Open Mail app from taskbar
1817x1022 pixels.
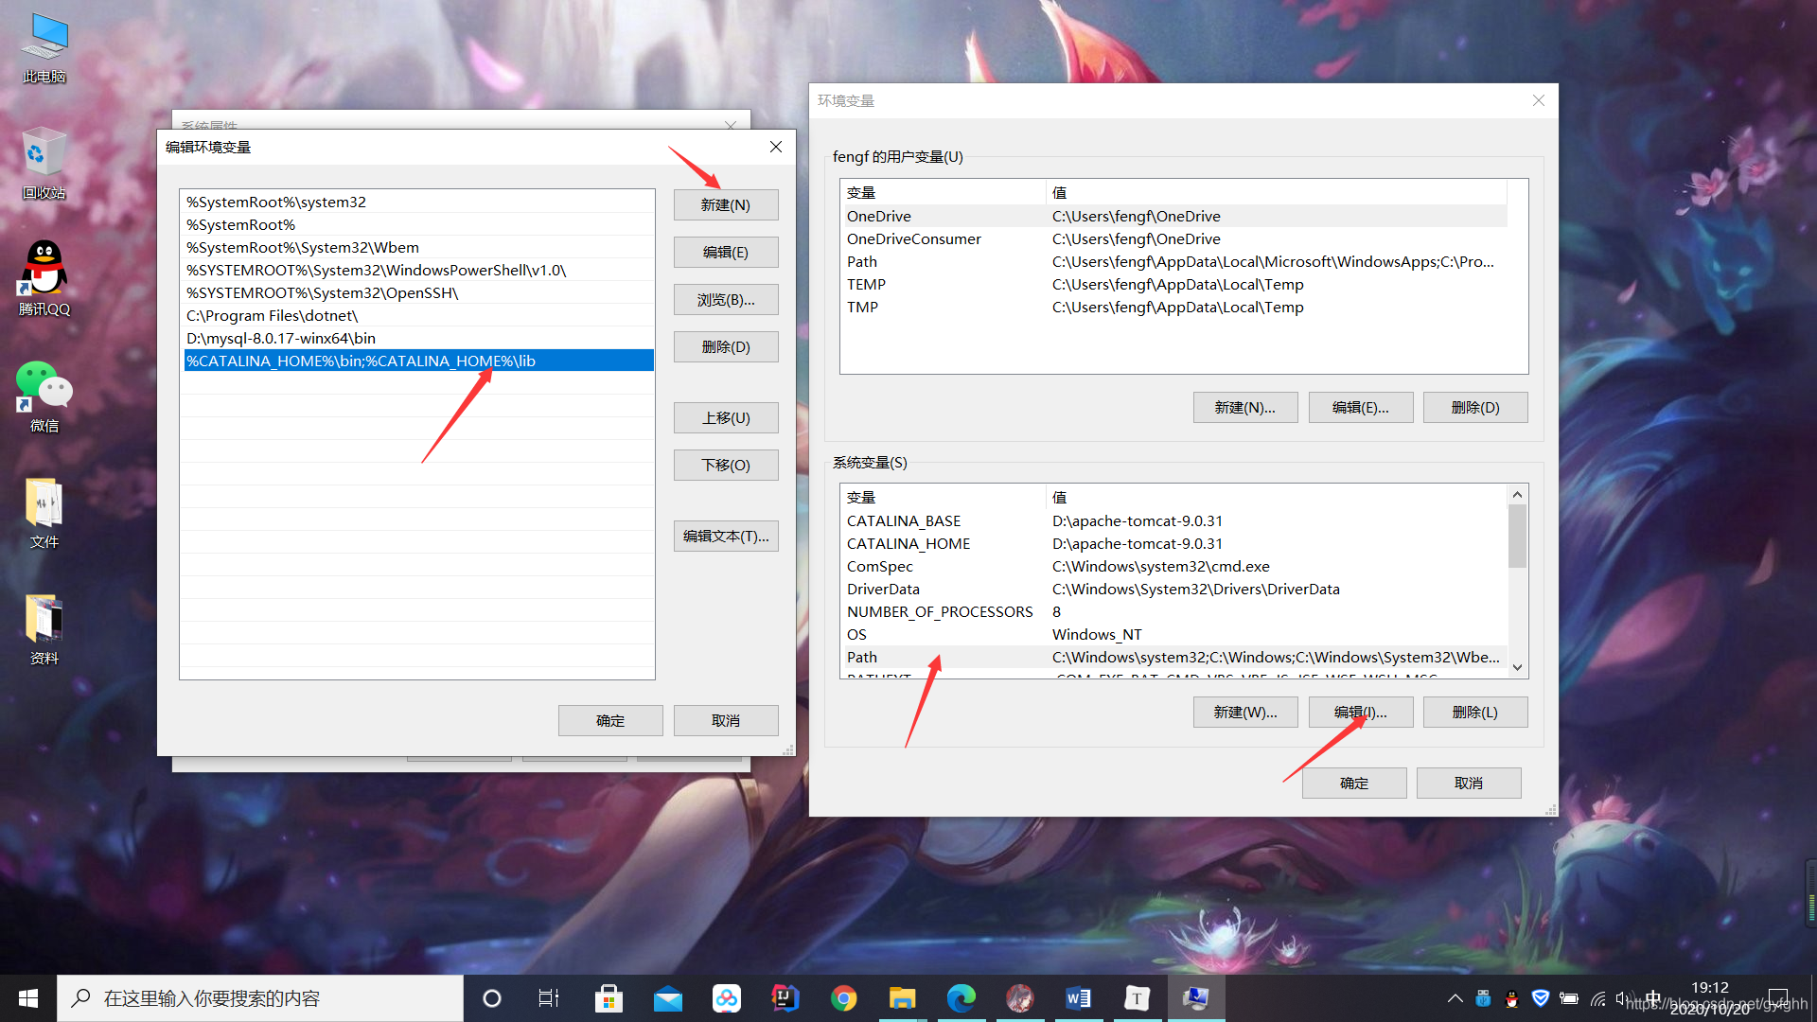click(668, 998)
